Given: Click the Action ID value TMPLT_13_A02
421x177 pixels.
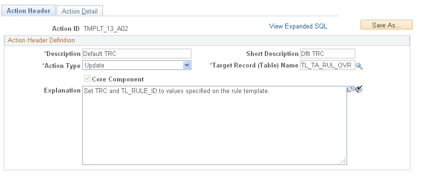Looking at the screenshot, I should tap(106, 28).
